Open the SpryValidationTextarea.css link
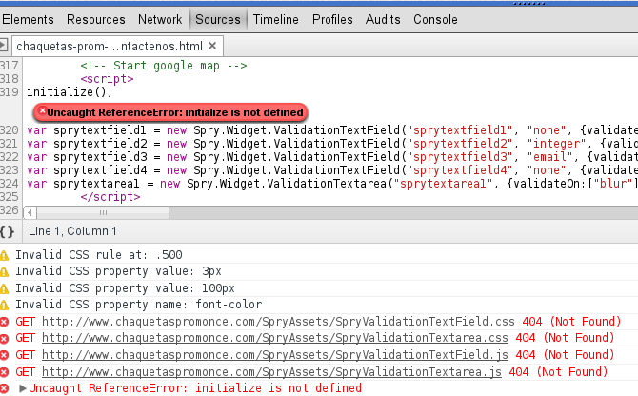 (275, 338)
